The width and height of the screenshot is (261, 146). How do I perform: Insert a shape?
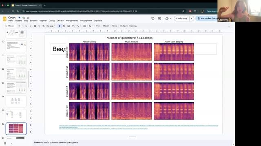click(73, 26)
